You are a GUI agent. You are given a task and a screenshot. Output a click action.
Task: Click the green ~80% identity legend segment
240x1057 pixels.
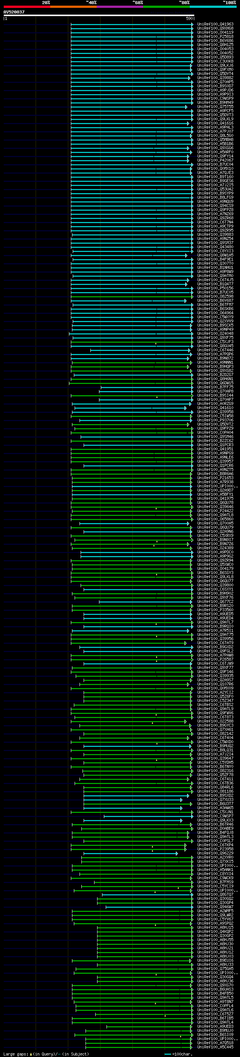166,7
